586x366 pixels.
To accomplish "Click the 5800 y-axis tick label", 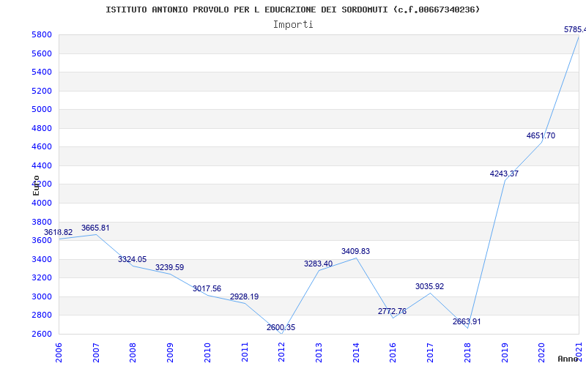I will [42, 35].
